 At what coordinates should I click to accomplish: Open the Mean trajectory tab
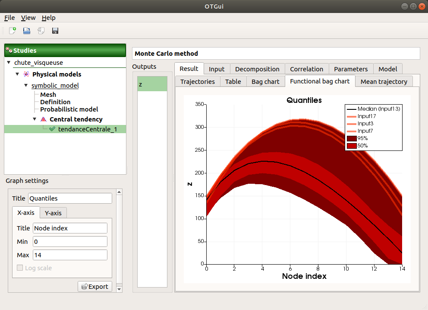coord(384,81)
